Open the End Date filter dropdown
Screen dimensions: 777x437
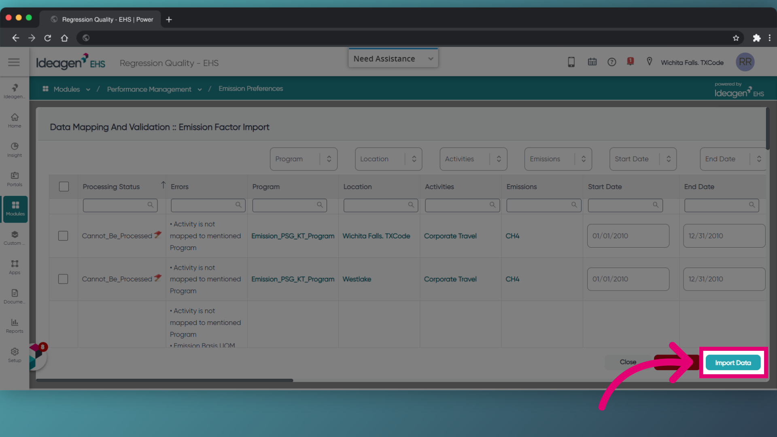[733, 159]
